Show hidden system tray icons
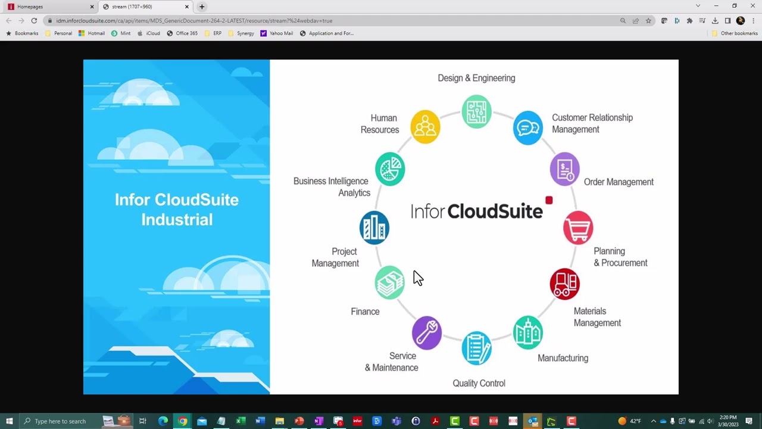The image size is (762, 429). 653,421
